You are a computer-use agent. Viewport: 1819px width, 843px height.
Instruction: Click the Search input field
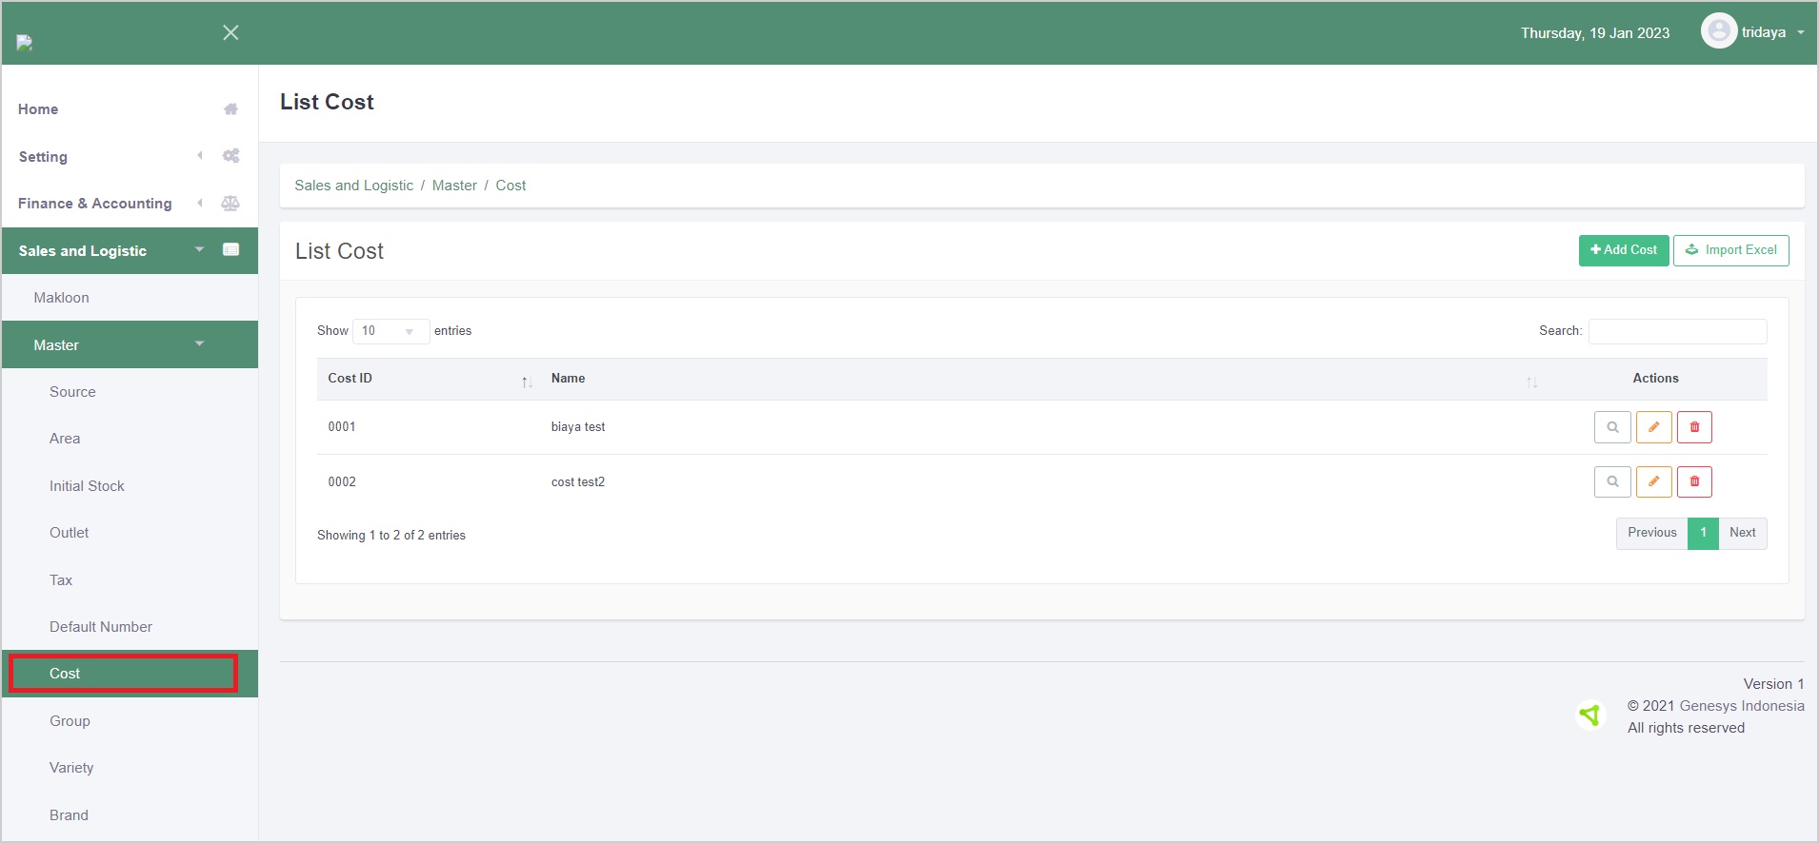[x=1677, y=331]
